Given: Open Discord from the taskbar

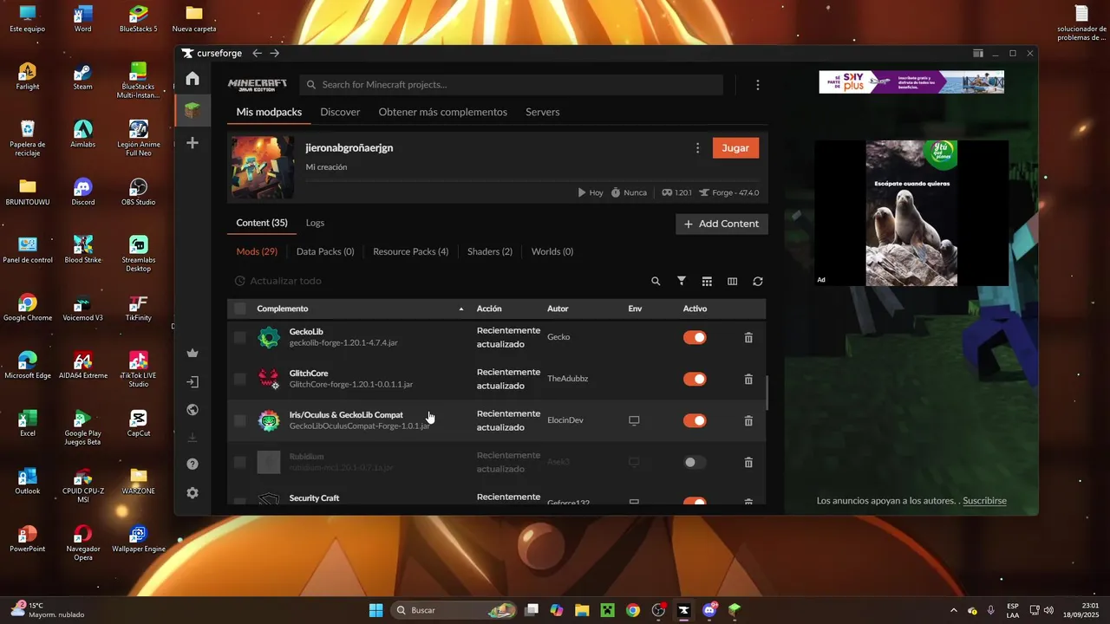Looking at the screenshot, I should tap(709, 610).
